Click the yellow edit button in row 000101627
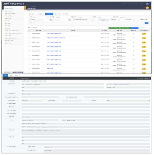This screenshot has width=154, height=155. tap(144, 60)
